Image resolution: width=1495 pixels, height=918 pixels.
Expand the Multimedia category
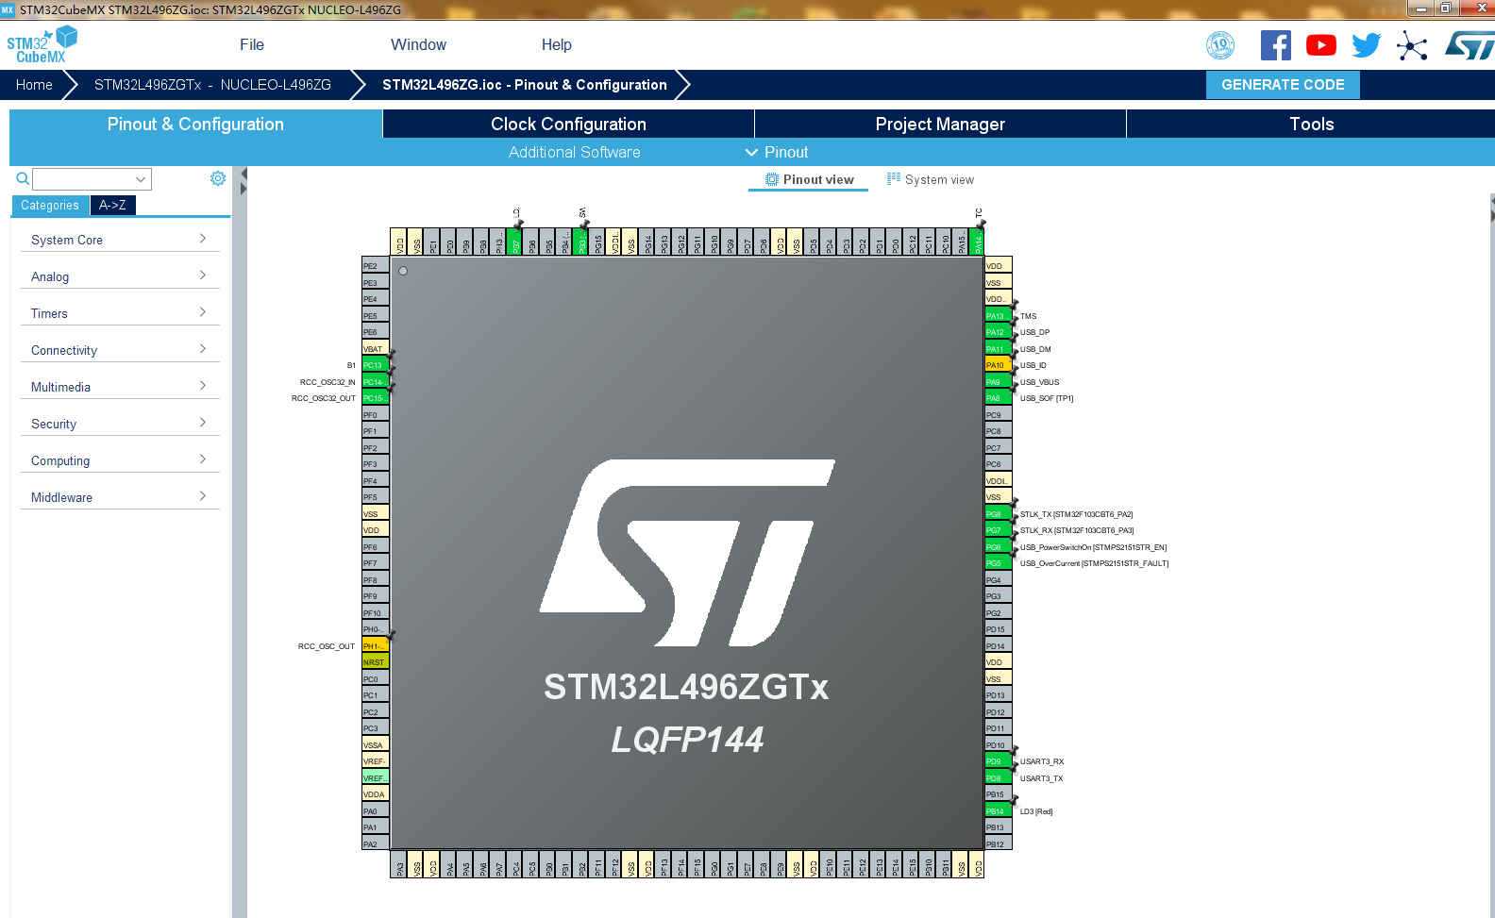(119, 387)
